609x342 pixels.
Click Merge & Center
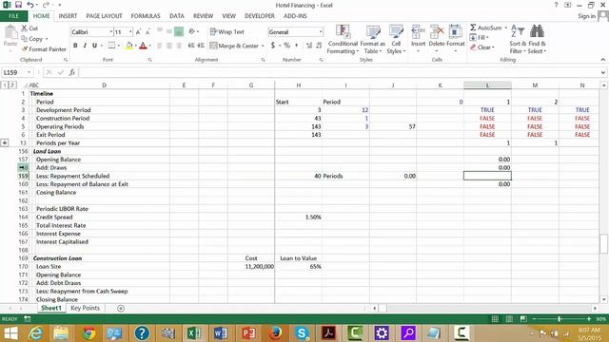coord(234,46)
